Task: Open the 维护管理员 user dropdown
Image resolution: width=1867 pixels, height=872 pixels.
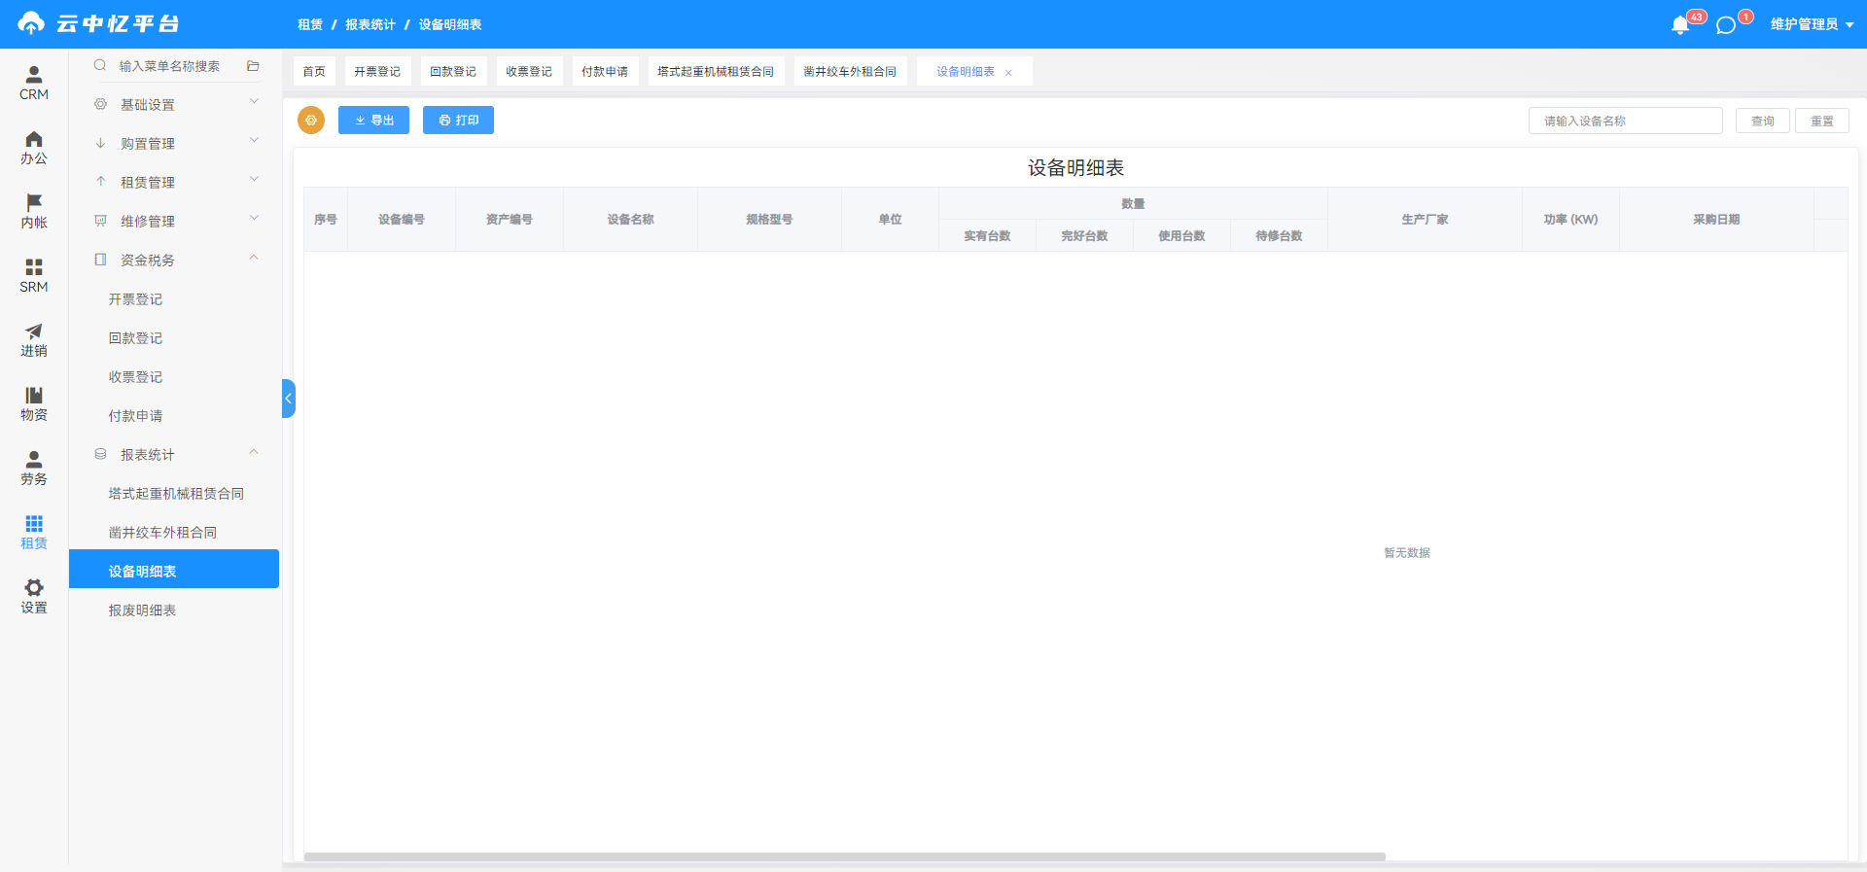Action: pyautogui.click(x=1812, y=24)
